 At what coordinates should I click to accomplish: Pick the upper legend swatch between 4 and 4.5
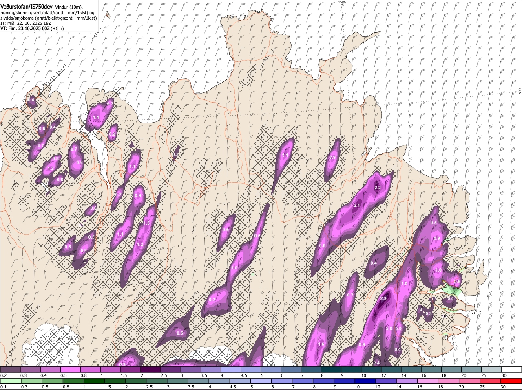coord(231,369)
